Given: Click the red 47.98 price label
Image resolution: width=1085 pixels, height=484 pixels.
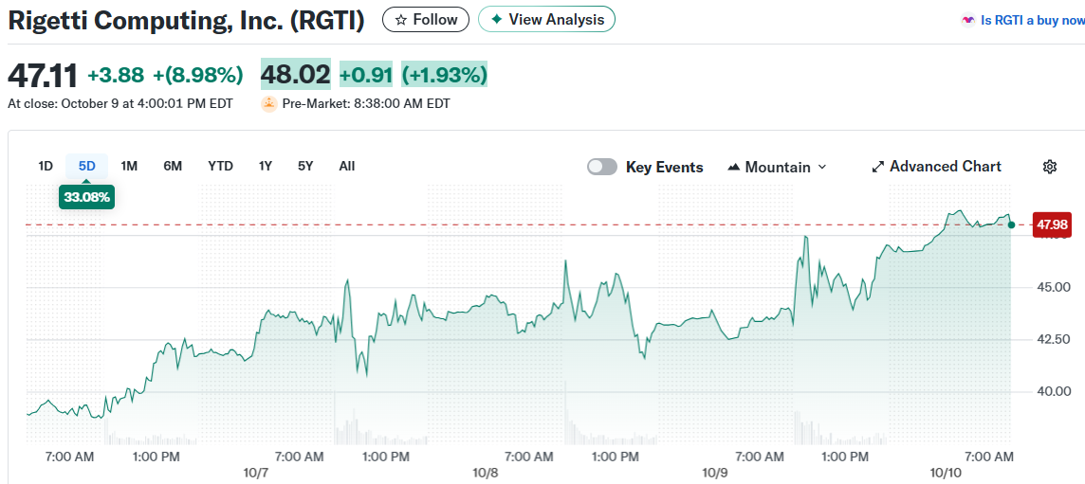Looking at the screenshot, I should point(1052,224).
